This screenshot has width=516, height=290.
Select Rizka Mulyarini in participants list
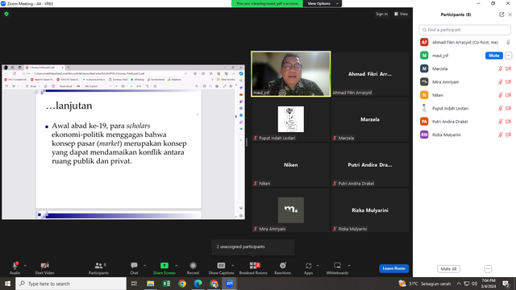coord(464,135)
